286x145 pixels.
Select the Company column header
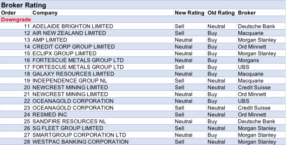pos(45,13)
